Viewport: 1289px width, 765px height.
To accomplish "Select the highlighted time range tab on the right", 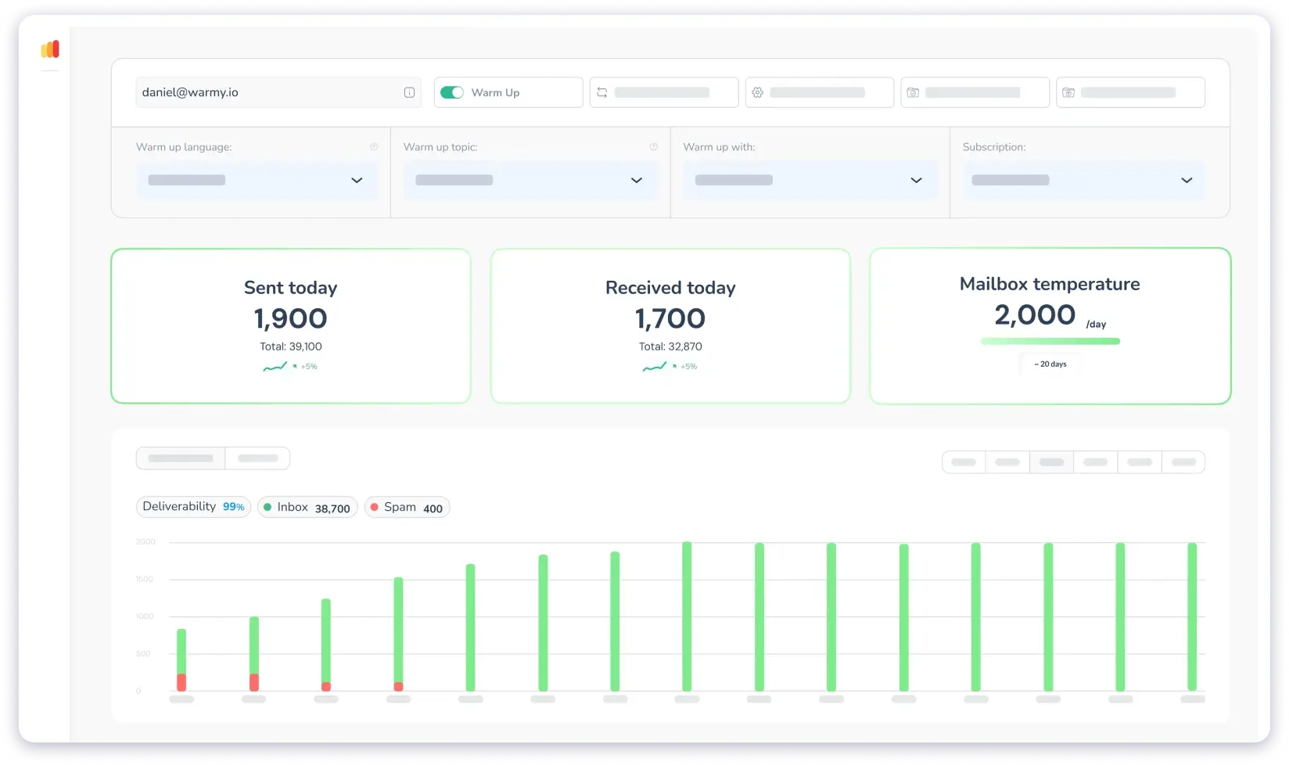I will (x=1051, y=462).
